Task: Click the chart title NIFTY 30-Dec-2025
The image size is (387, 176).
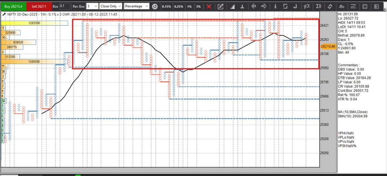Action: coord(22,14)
